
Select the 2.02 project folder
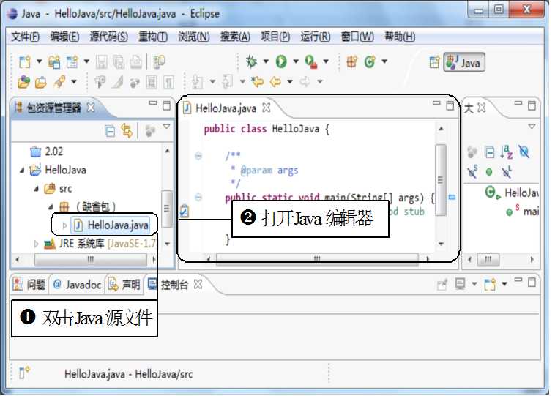coord(46,152)
